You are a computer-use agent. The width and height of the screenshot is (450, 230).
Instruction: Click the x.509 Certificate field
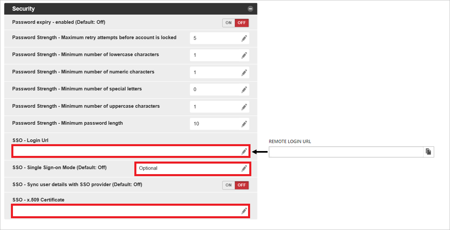(131, 211)
